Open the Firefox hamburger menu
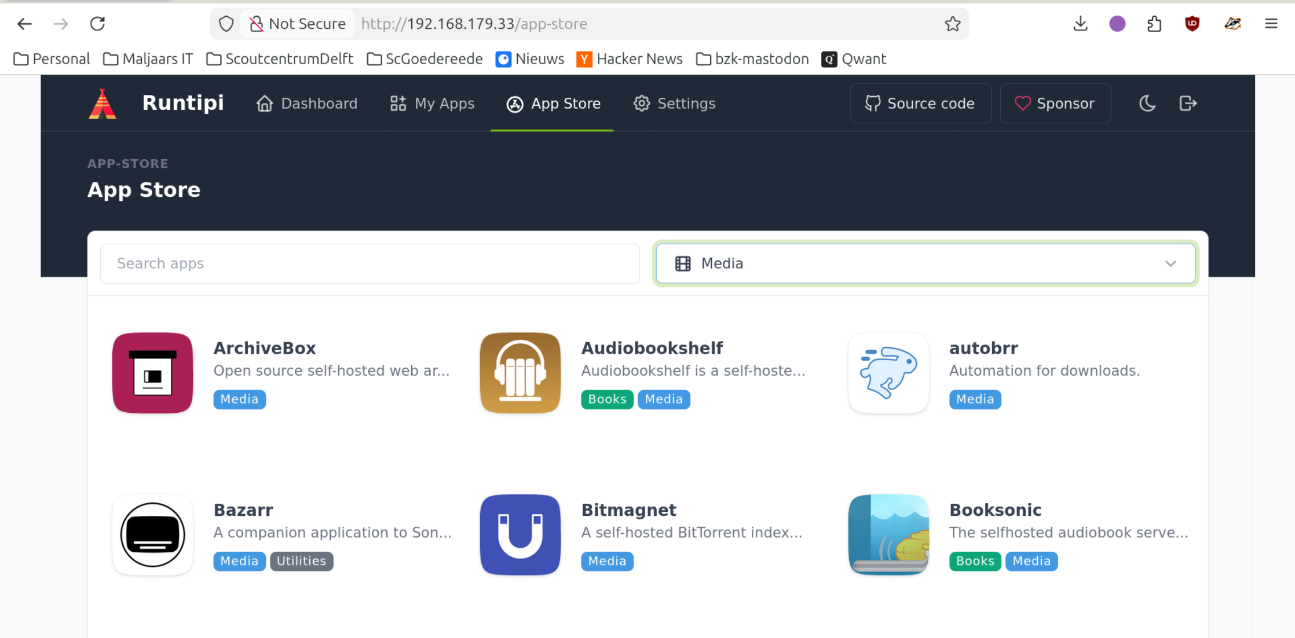Viewport: 1295px width, 638px height. click(1271, 24)
